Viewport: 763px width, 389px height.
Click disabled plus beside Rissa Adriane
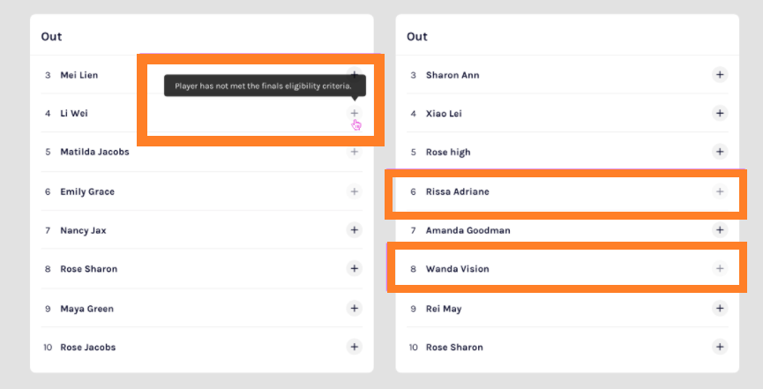[x=720, y=191]
